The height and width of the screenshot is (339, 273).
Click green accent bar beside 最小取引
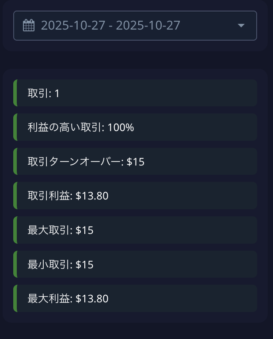pyautogui.click(x=15, y=264)
